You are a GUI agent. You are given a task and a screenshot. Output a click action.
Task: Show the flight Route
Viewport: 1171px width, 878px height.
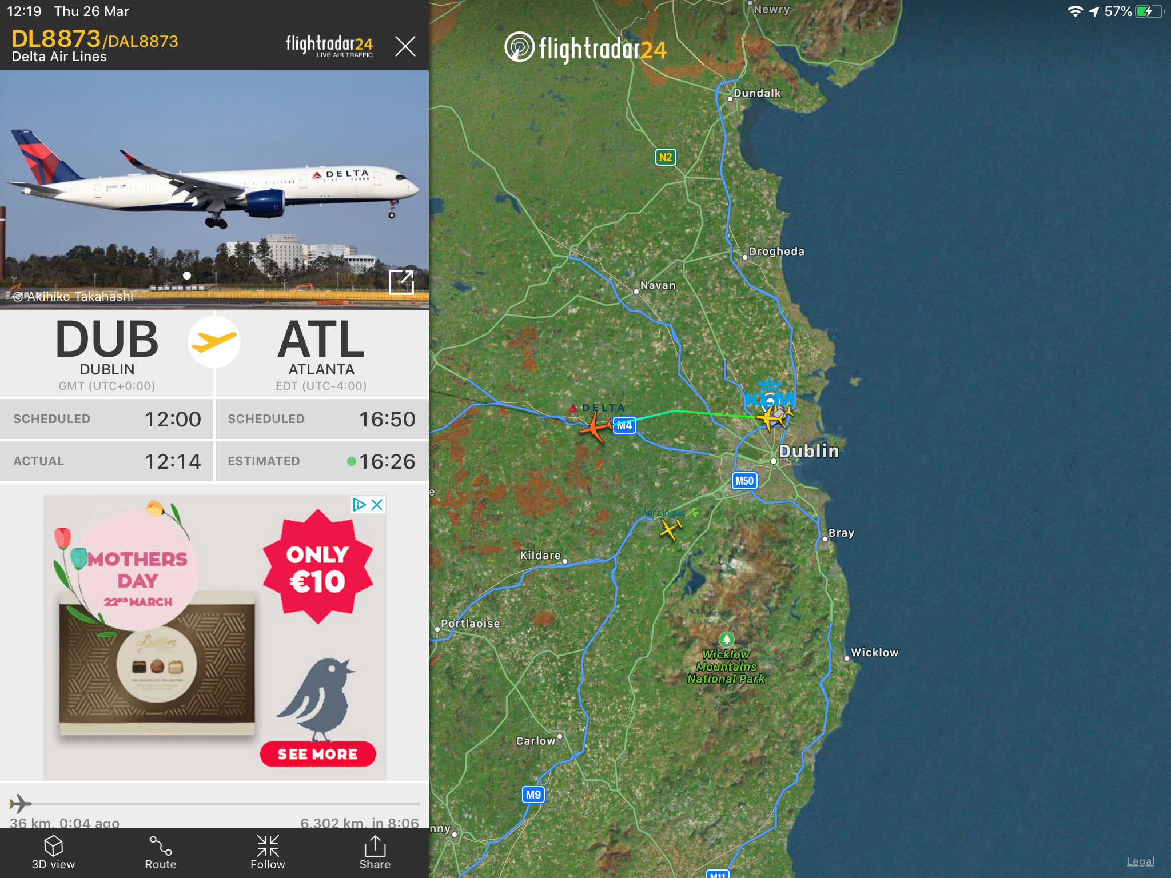(161, 852)
